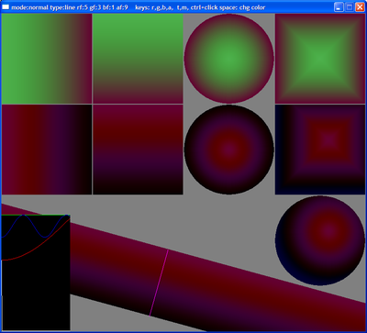Pick the green diamond gradient square

pyautogui.click(x=320, y=59)
